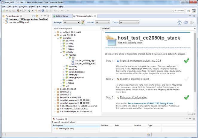Image resolution: width=198 pixels, height=138 pixels.
Task: Open the Project menu
Action: pos(32,7)
